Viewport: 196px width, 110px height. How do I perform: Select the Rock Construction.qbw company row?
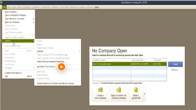[129, 64]
